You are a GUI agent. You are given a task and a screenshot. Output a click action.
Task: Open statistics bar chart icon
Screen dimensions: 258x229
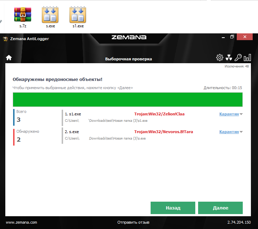(247, 58)
